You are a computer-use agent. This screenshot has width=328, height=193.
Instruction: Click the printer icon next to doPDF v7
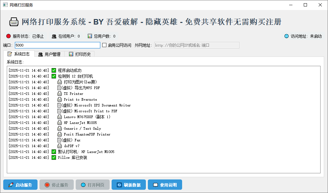(x=60, y=146)
